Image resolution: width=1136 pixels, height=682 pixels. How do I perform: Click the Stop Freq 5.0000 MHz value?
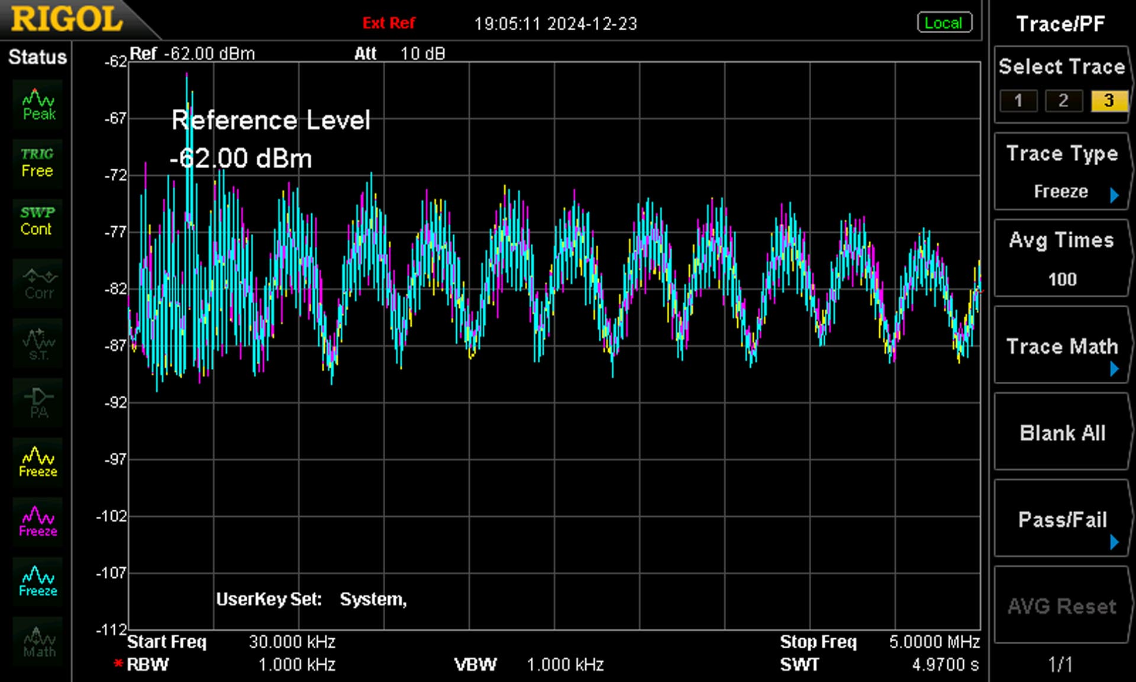tap(934, 642)
